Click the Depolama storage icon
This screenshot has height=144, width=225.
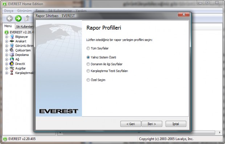(x=12, y=55)
